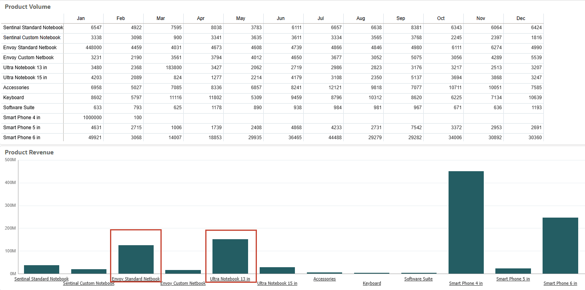Click the Product Revenue section title

click(29, 152)
